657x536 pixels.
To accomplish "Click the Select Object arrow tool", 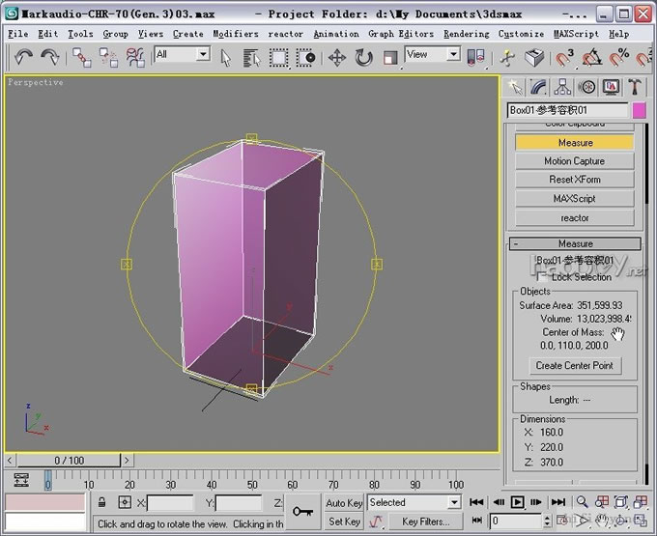I will pos(226,58).
